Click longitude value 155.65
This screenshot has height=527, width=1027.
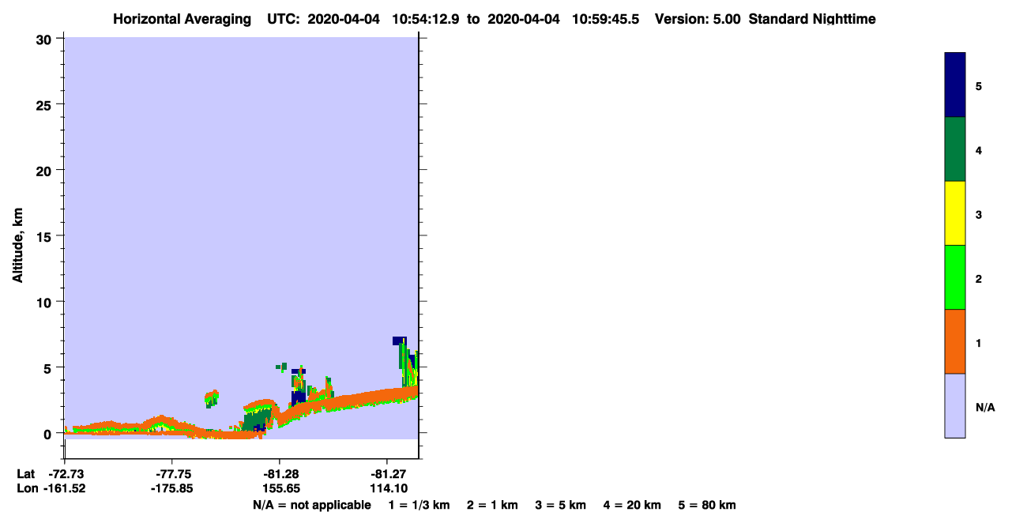click(281, 488)
